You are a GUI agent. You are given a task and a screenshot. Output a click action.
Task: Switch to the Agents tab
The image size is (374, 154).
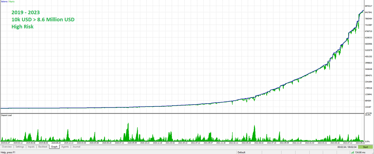(65, 147)
